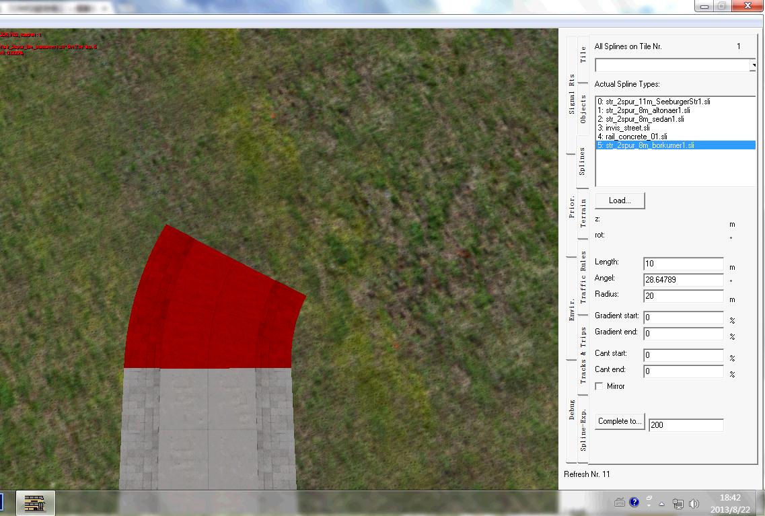Open the volume speaker tray icon
This screenshot has height=516, width=765.
pos(693,503)
